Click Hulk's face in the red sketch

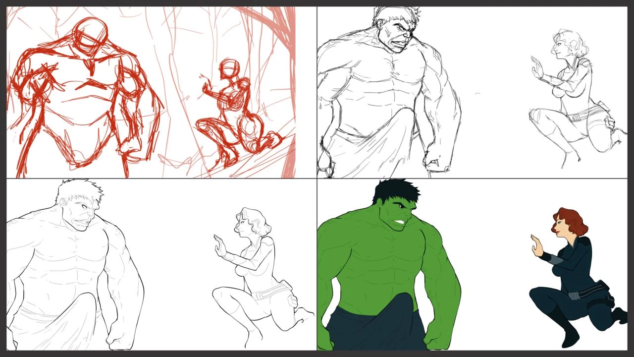pos(88,32)
